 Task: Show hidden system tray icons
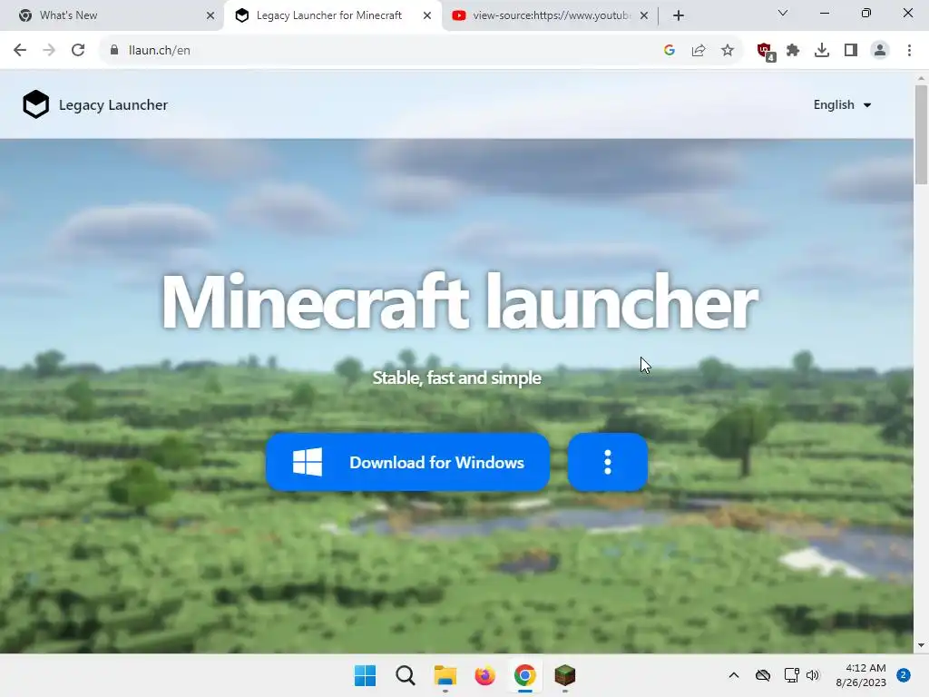point(733,675)
